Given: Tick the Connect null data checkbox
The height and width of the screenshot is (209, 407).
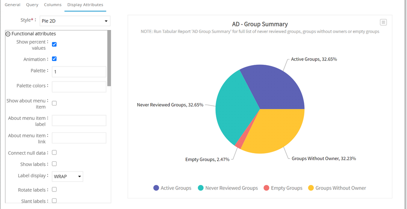Looking at the screenshot, I should pyautogui.click(x=54, y=152).
